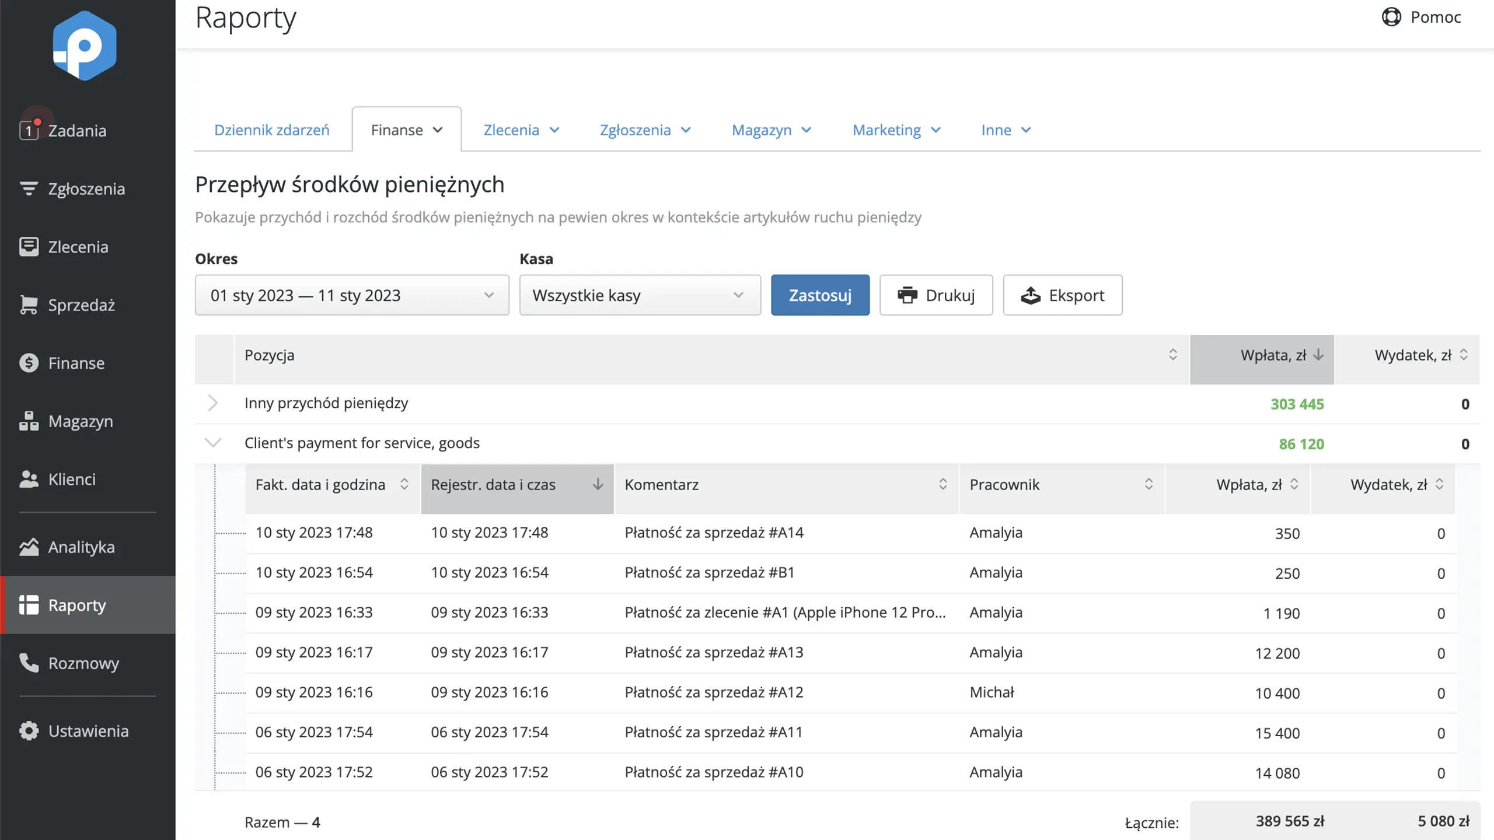
Task: Expand the Inny przychód pieniędzy row
Action: (x=213, y=403)
